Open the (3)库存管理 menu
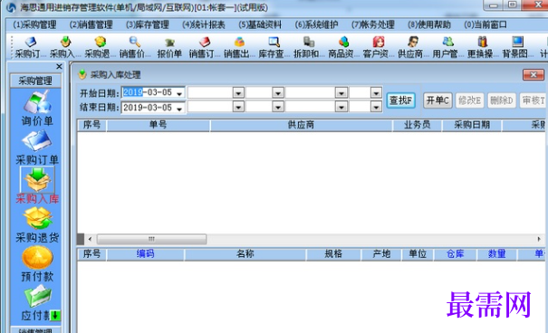Screen dimensions: 548x333 pos(147,24)
